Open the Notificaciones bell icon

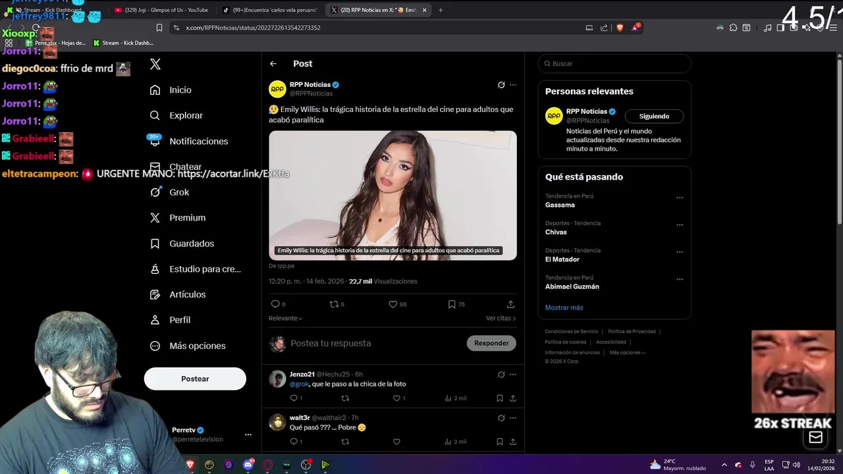pos(155,141)
